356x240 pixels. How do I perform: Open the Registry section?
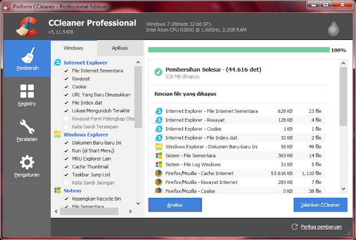pyautogui.click(x=27, y=95)
